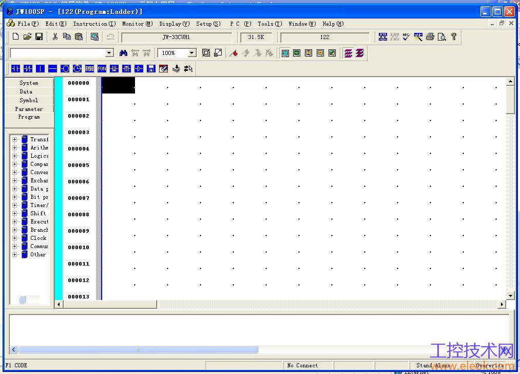Select the System sidebar button
520x374 pixels.
[29, 83]
